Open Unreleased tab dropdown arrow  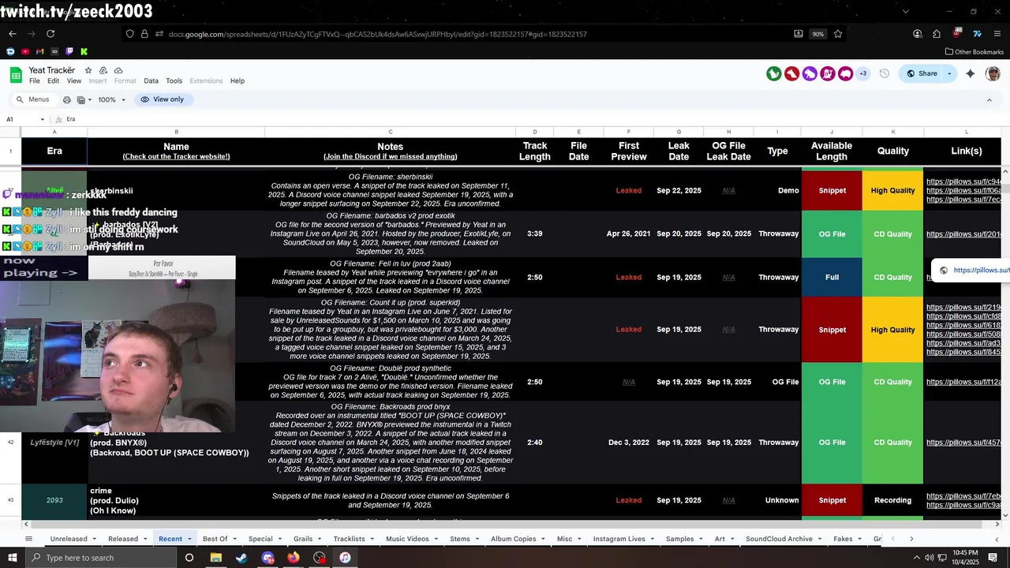94,539
